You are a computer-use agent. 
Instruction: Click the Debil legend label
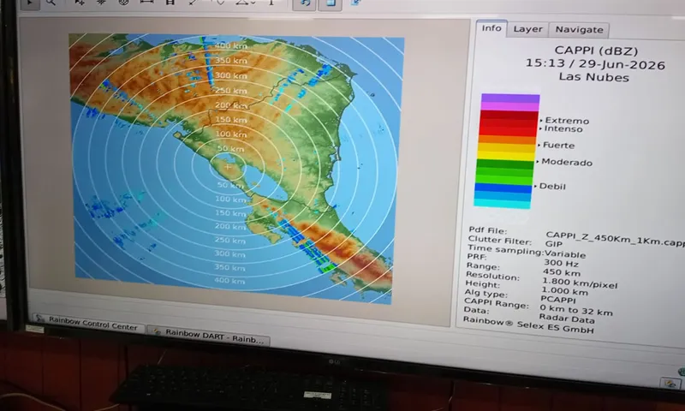552,186
